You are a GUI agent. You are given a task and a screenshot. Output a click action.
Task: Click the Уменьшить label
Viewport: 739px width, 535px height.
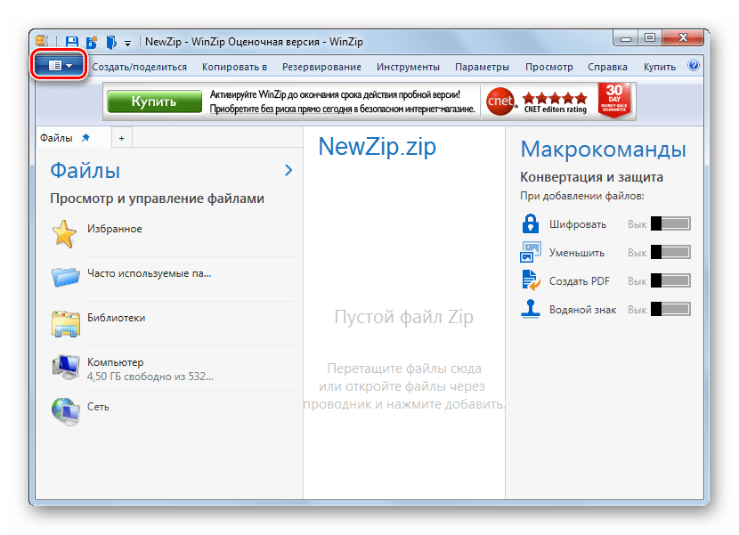pyautogui.click(x=577, y=253)
